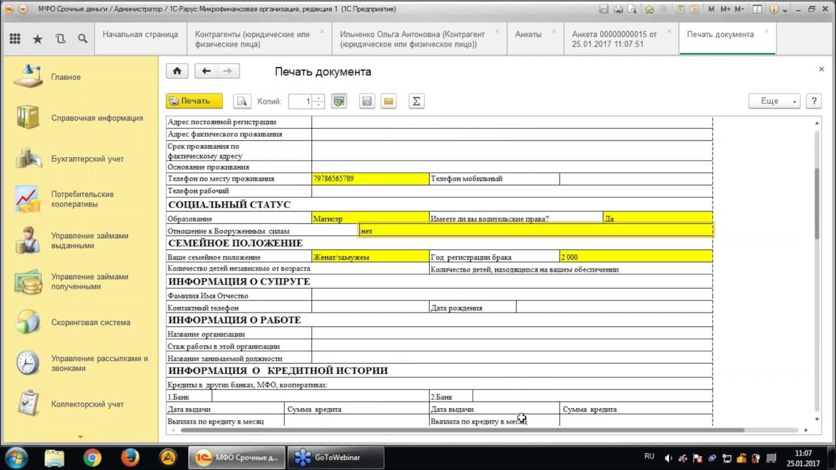Select the Женат/замужем cell
Screen dimensions: 836x470
(370, 257)
